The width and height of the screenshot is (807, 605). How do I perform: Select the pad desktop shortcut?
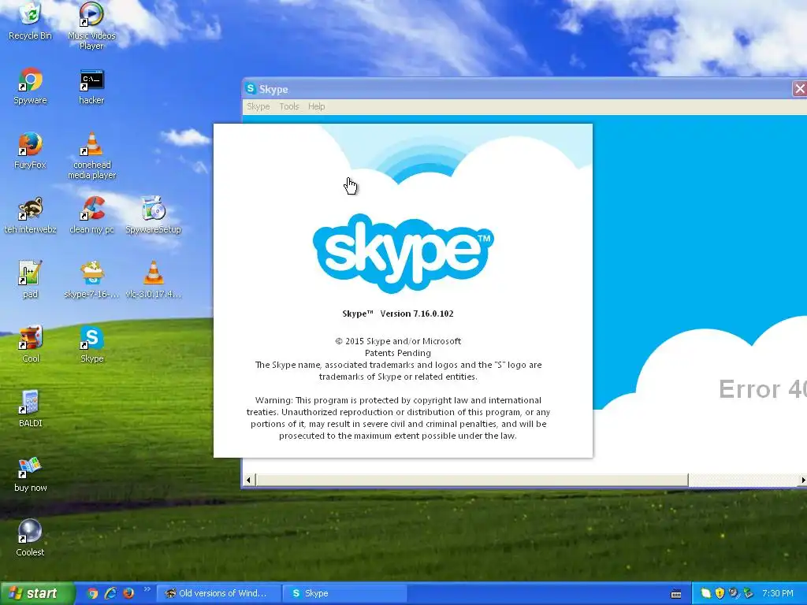pyautogui.click(x=30, y=280)
